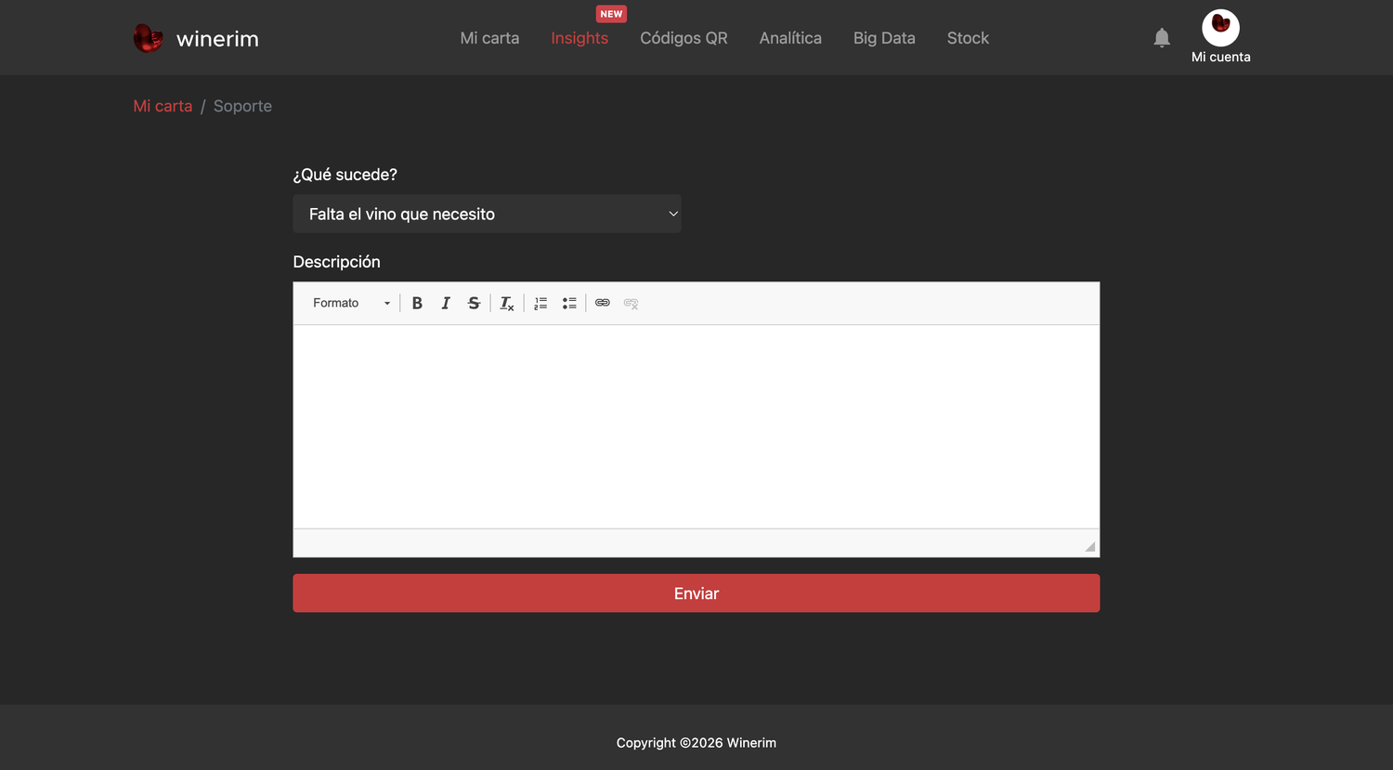Go to Analítica section
The width and height of the screenshot is (1393, 770).
point(790,38)
